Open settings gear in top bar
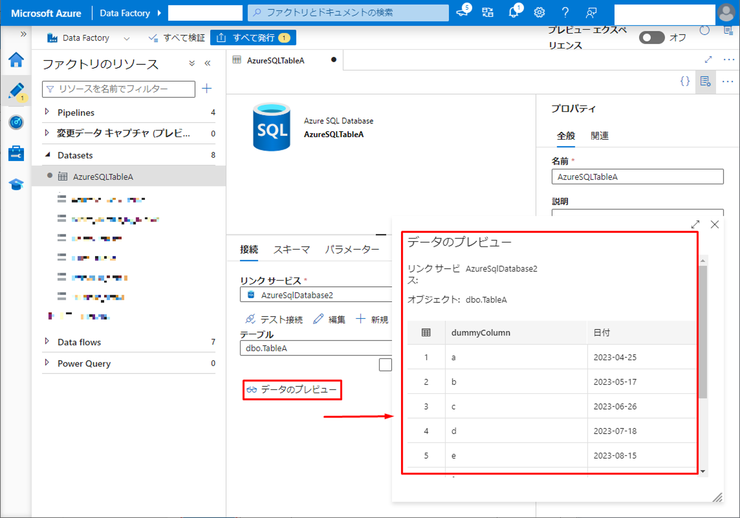The width and height of the screenshot is (740, 518). pyautogui.click(x=539, y=13)
